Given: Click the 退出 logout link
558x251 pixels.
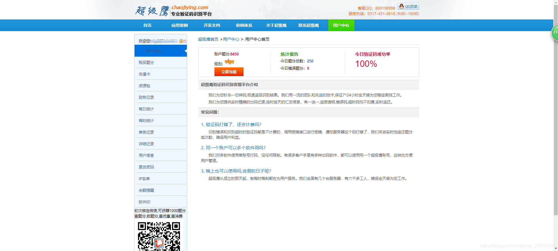Looking at the screenshot, I should tap(183, 41).
